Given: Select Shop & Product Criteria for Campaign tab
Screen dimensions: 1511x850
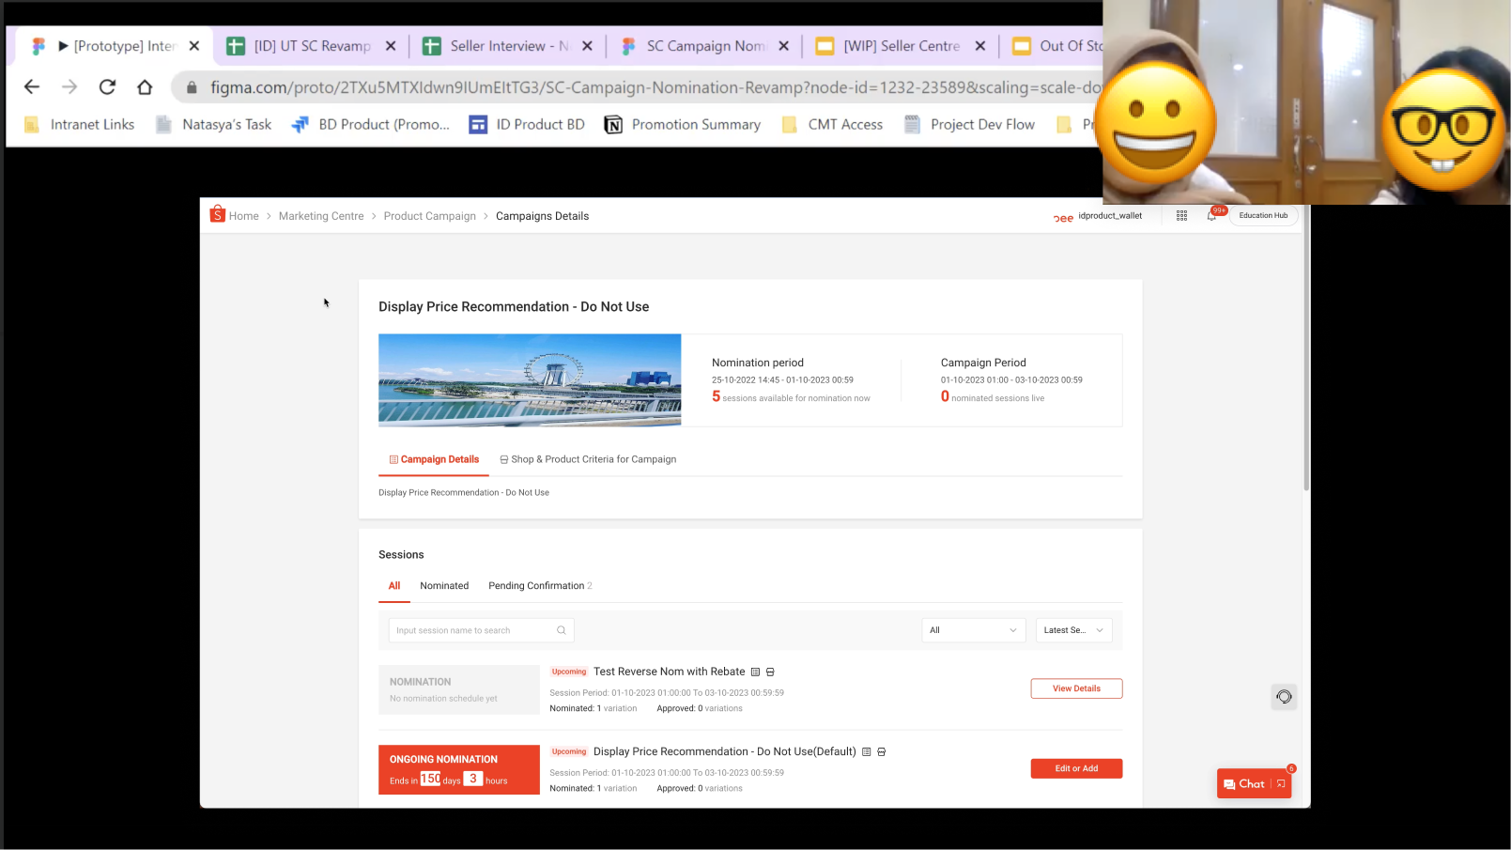Looking at the screenshot, I should 588,459.
